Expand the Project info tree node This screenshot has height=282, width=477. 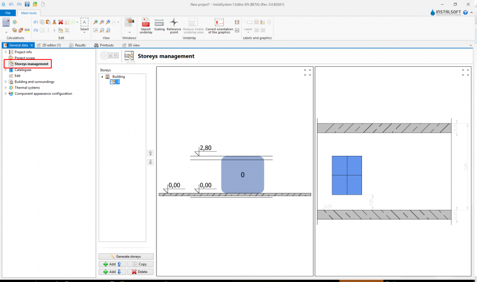point(6,52)
